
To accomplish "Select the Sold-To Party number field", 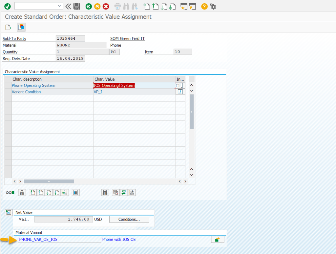I will [70, 38].
